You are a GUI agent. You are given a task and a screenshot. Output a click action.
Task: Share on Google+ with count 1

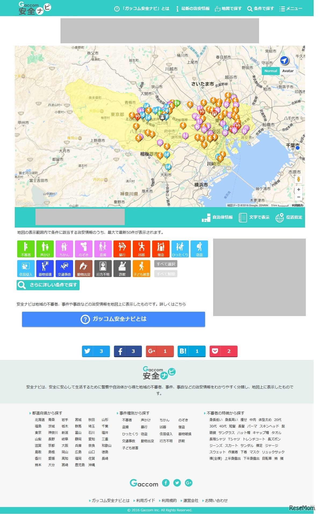tap(160, 351)
